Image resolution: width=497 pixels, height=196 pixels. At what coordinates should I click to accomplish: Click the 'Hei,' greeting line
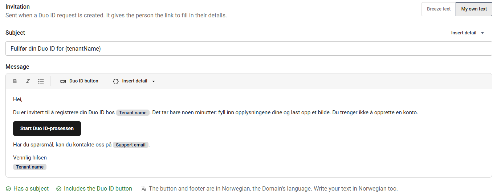click(x=18, y=99)
